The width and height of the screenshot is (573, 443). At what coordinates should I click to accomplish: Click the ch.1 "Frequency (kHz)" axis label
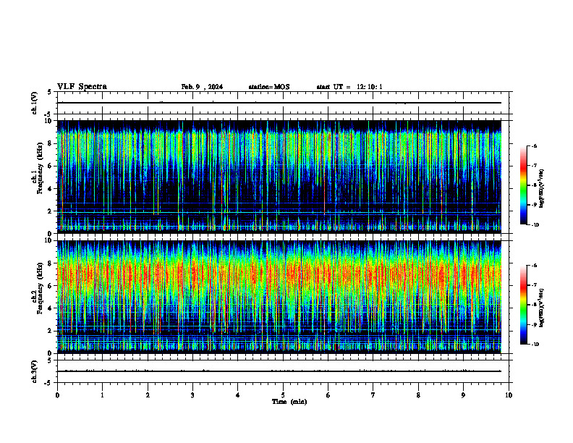(x=40, y=169)
